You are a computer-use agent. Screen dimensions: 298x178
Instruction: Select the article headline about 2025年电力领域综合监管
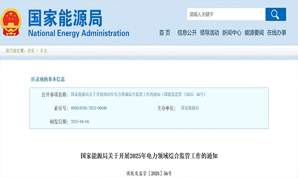(x=149, y=156)
